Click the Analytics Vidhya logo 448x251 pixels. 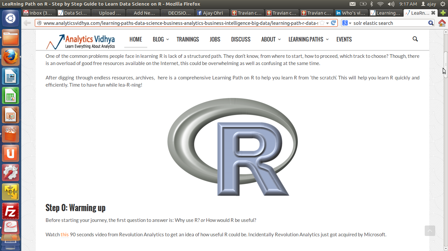pos(81,42)
